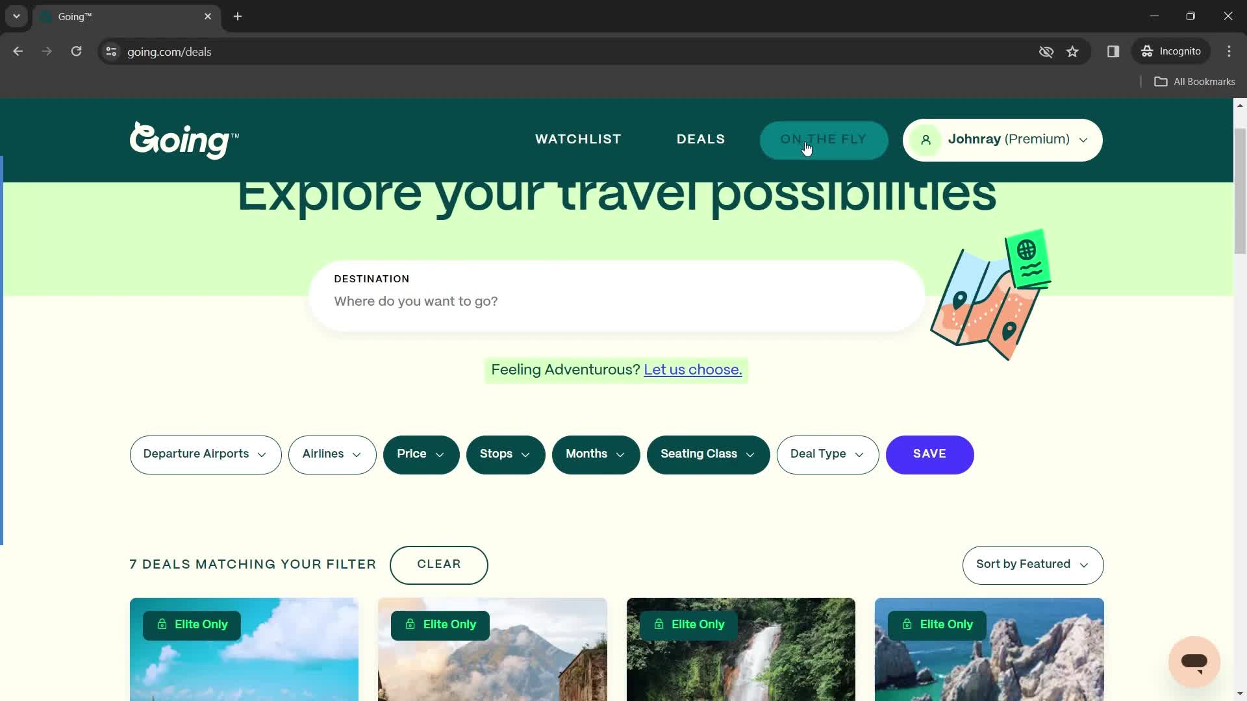1247x701 pixels.
Task: Toggle the Stops filter selector
Action: 505,454
